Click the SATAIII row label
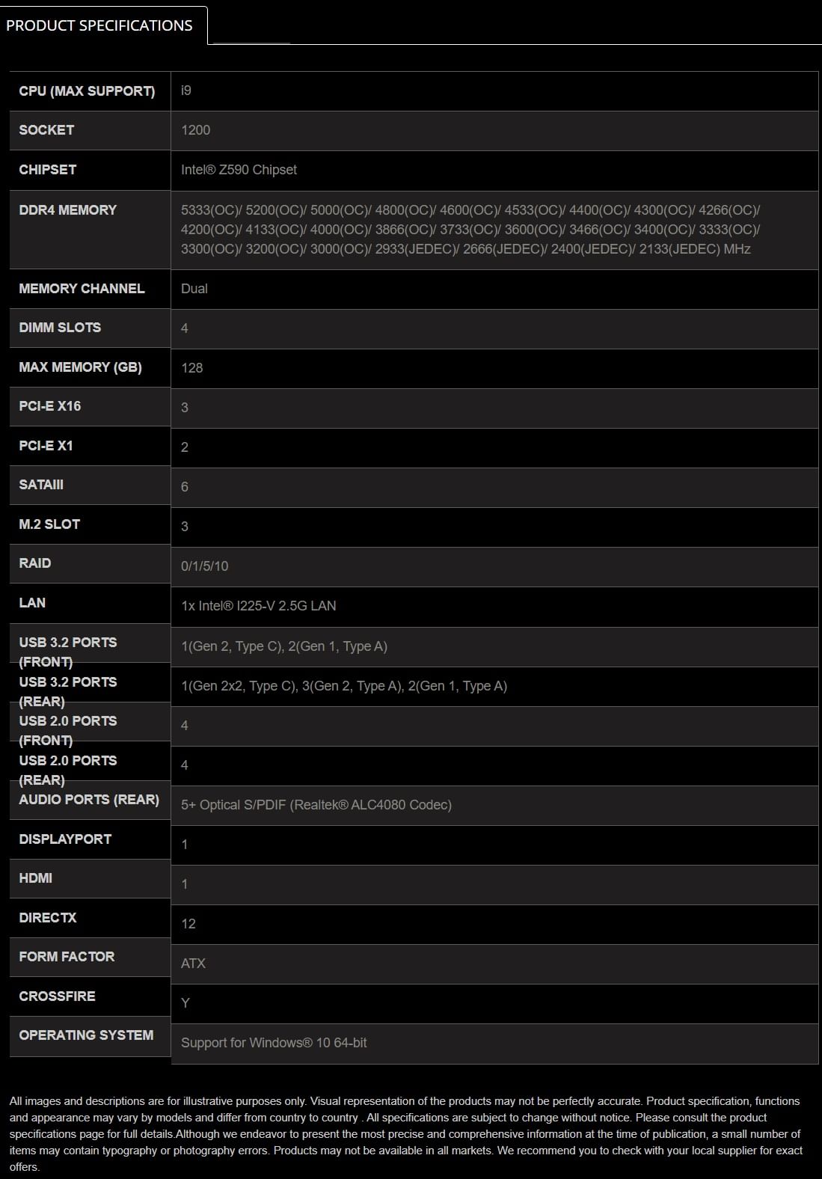 pyautogui.click(x=41, y=485)
